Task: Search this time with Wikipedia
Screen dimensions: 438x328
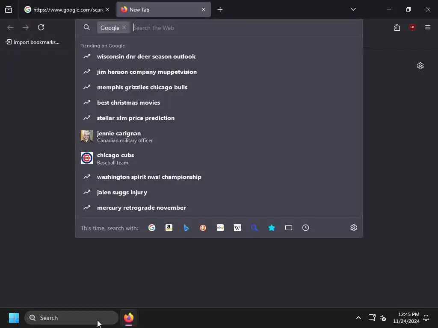Action: tap(237, 228)
